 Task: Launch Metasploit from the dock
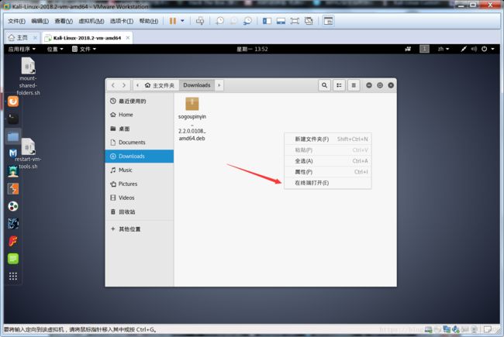point(13,153)
